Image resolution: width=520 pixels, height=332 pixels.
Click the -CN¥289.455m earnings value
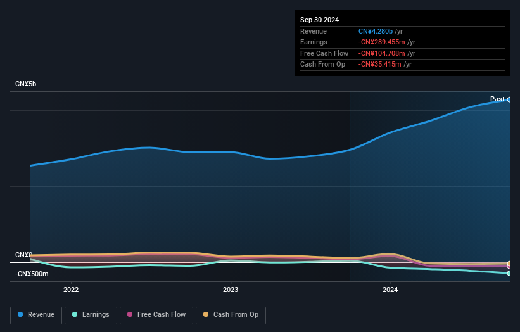[381, 42]
